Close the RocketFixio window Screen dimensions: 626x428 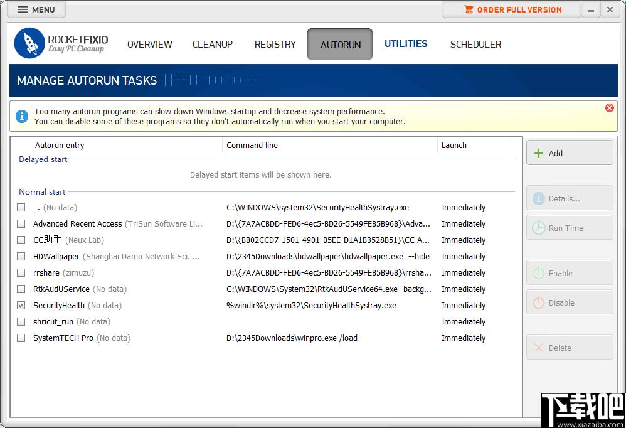(x=610, y=9)
